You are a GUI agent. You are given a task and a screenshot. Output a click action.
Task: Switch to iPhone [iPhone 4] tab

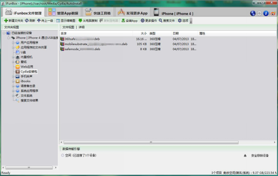[173, 13]
